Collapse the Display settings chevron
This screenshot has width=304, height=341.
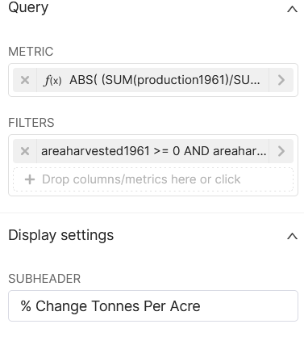click(x=292, y=236)
